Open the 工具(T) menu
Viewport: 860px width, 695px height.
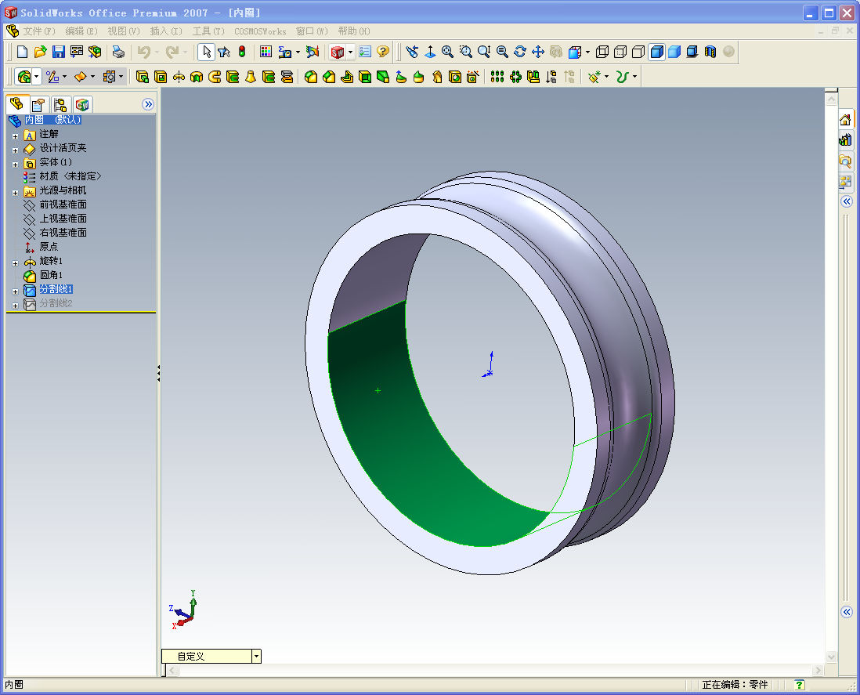208,31
